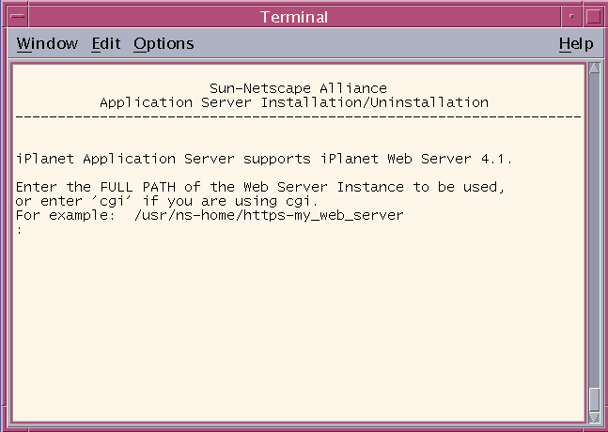The image size is (608, 432).
Task: Click the 'iPlanet Web Server 4.1.' text
Action: point(416,159)
